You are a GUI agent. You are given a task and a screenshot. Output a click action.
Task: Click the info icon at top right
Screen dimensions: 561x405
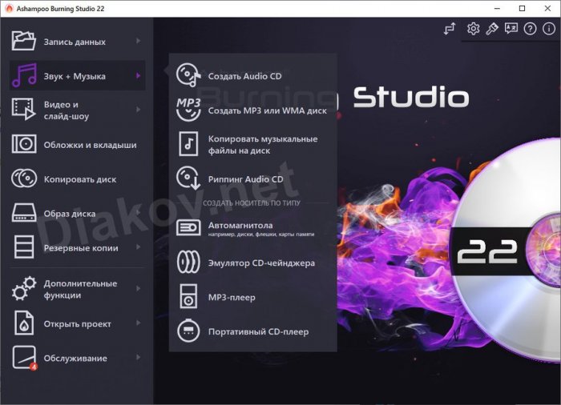click(548, 29)
